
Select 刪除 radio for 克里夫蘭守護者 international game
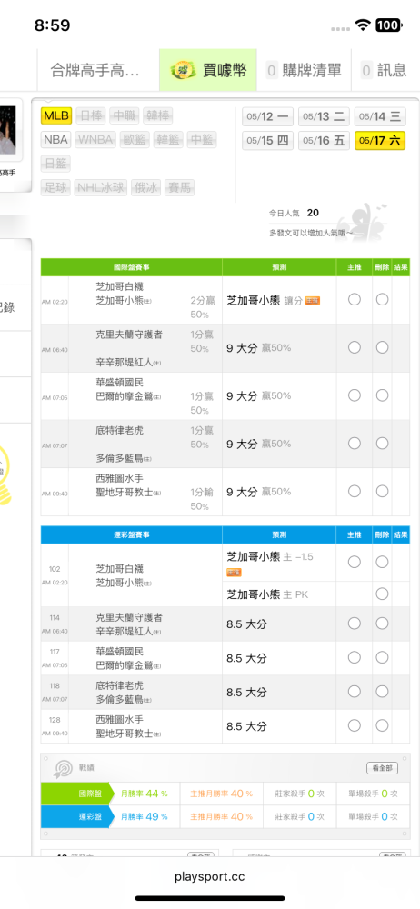click(x=382, y=346)
